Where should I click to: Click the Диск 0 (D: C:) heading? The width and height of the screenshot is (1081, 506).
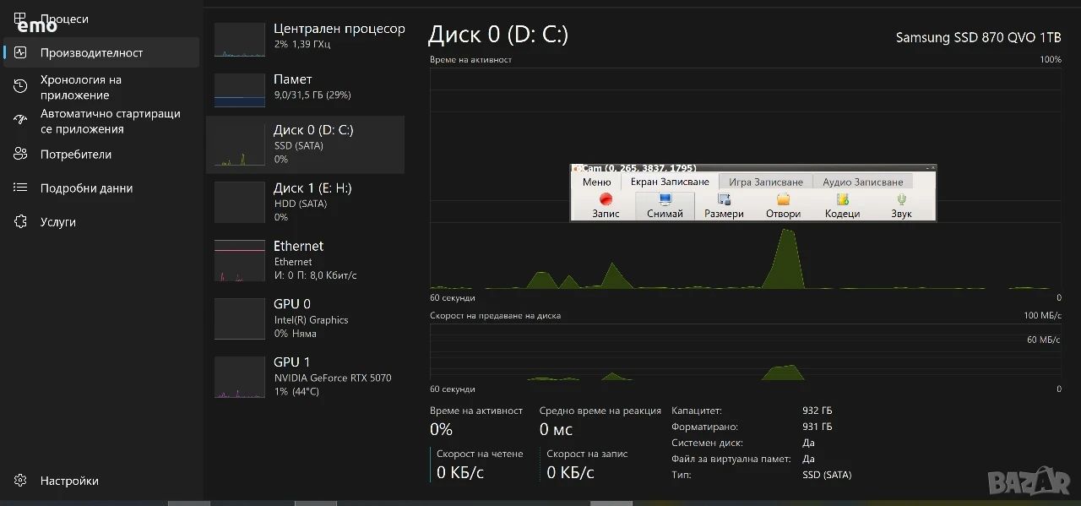[x=498, y=35]
